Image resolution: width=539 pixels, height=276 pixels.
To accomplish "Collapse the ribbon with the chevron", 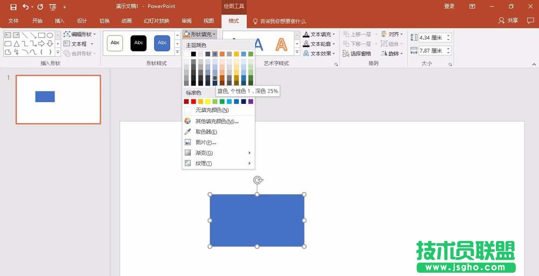I will point(534,65).
